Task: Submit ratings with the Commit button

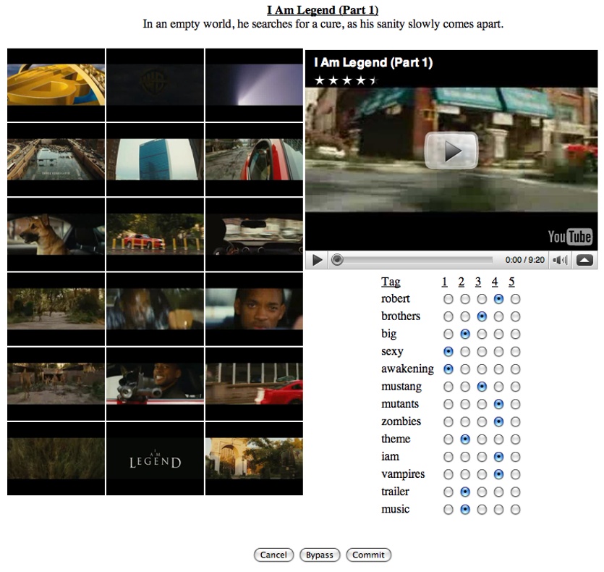Action: (368, 555)
